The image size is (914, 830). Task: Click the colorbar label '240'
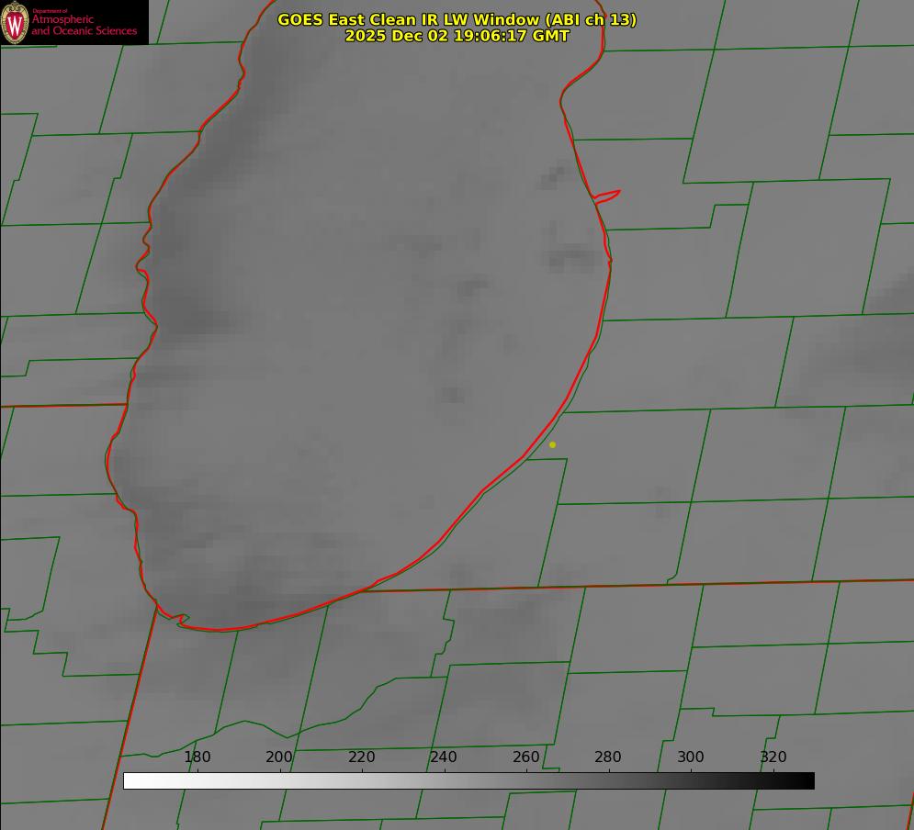tap(444, 757)
